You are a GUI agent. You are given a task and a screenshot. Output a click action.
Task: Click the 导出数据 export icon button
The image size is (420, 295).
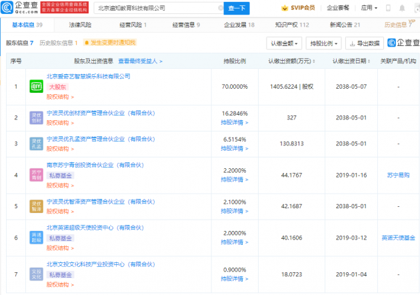click(364, 43)
